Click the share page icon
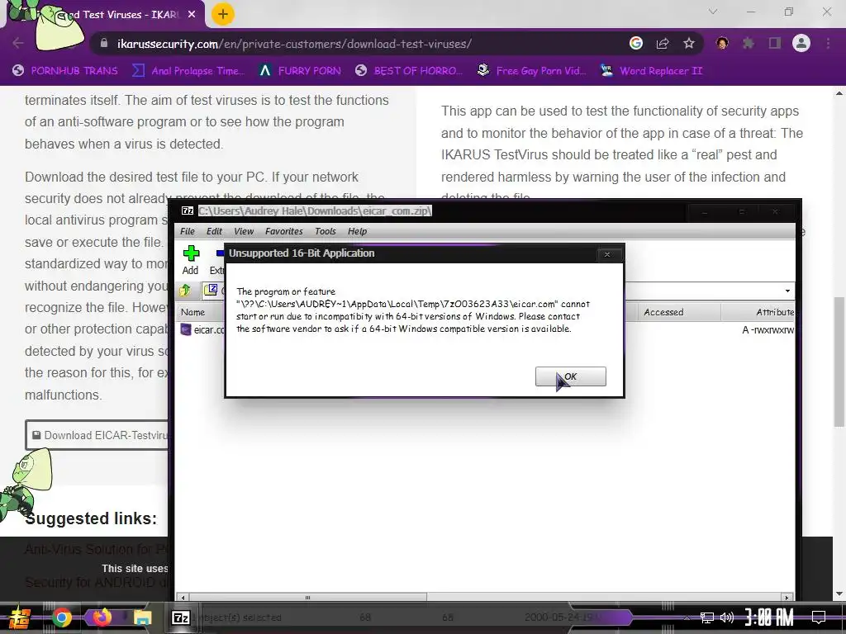Image resolution: width=846 pixels, height=634 pixels. (x=663, y=43)
